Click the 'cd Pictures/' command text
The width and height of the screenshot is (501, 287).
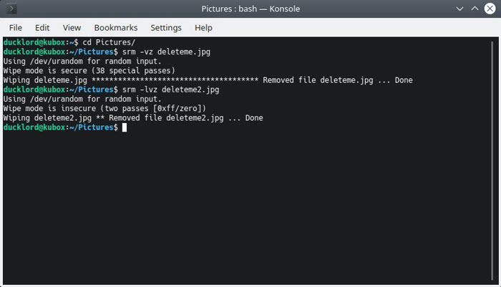pyautogui.click(x=109, y=42)
